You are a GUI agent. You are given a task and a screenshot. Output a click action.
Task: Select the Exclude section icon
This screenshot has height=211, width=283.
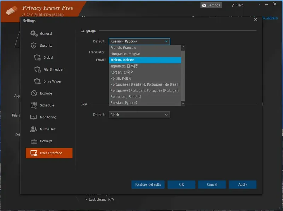[34, 93]
